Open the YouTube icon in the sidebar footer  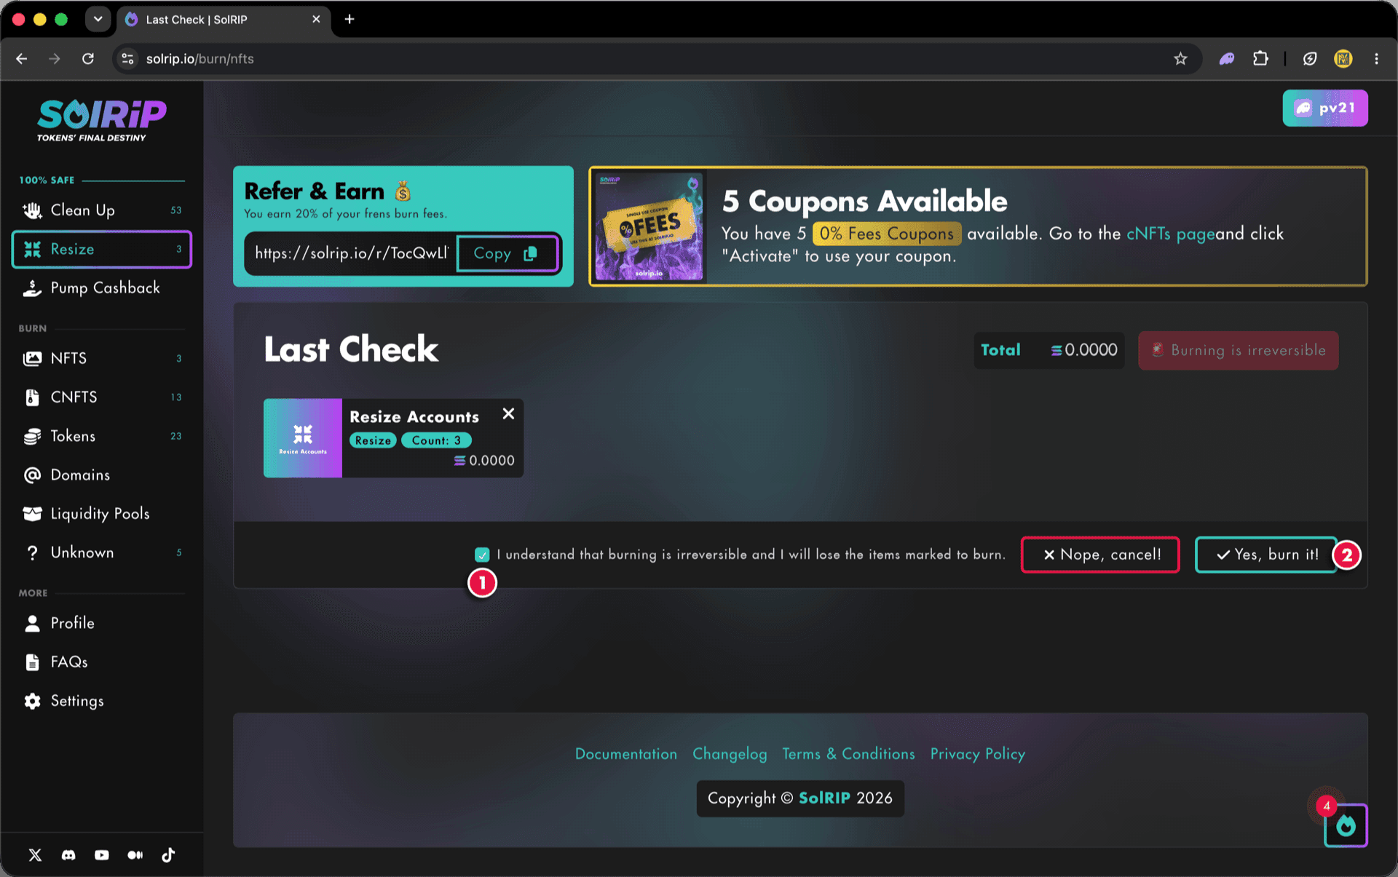(102, 855)
